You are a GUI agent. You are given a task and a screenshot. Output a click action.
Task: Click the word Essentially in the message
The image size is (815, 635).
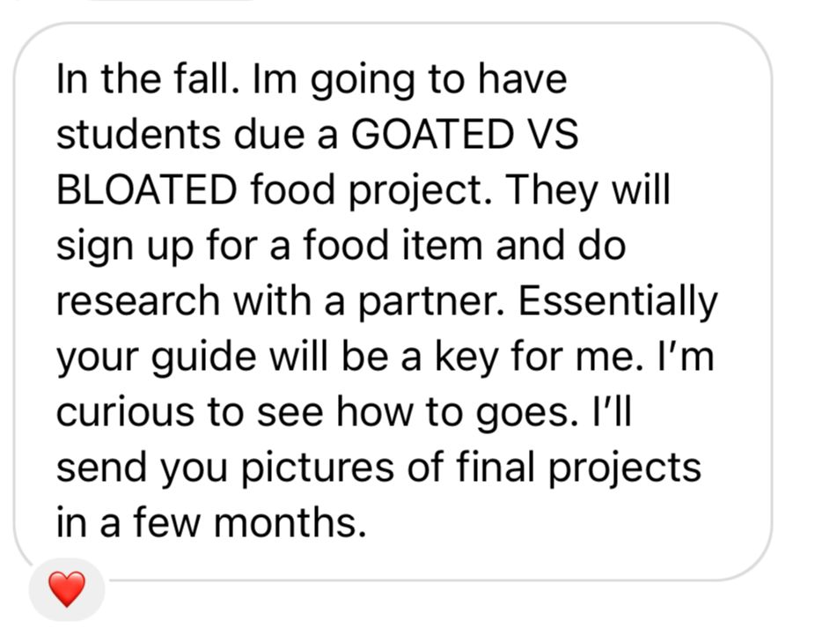[618, 301]
